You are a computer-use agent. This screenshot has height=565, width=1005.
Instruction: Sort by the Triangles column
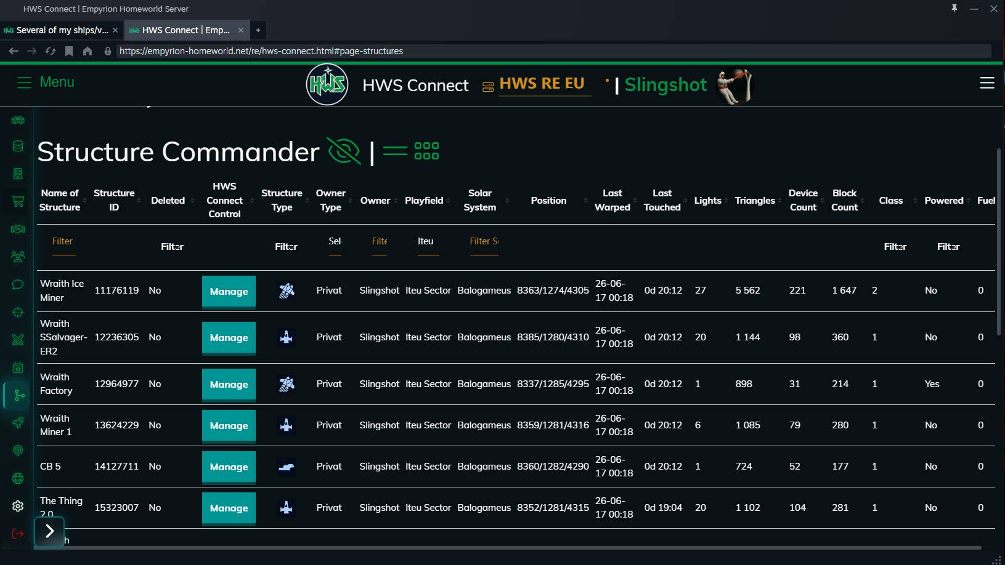[x=755, y=201]
